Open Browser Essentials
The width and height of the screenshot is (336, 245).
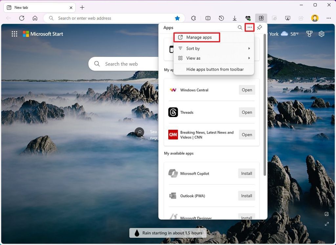tap(248, 18)
